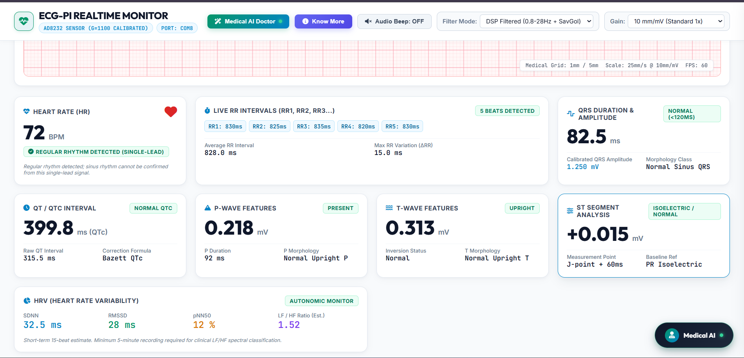This screenshot has height=358, width=744.
Task: Click the heart pulse icon beside HEART RATE (HR)
Action: [27, 112]
